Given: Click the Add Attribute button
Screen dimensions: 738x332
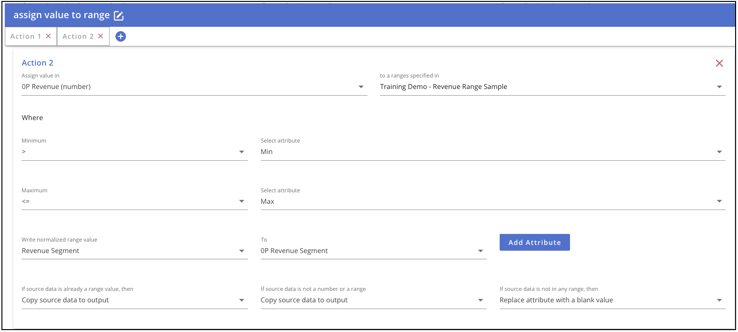Looking at the screenshot, I should point(535,242).
